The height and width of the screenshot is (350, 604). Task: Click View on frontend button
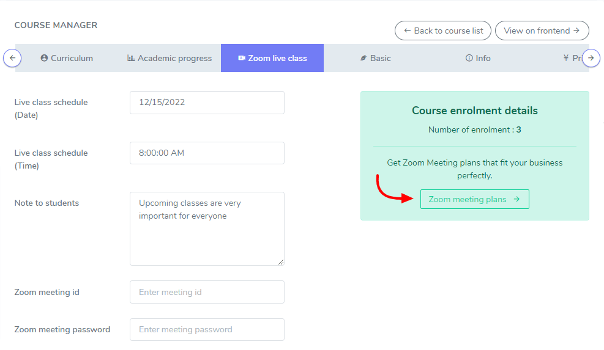542,31
